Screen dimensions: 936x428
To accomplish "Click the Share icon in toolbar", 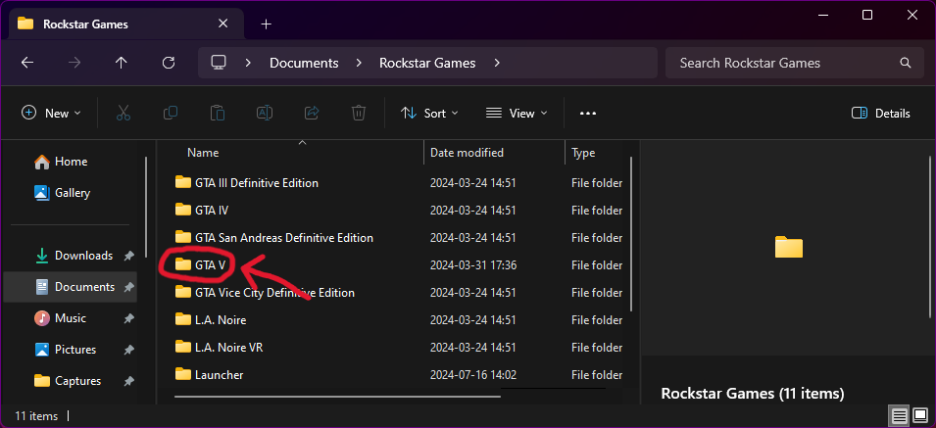I will tap(312, 113).
